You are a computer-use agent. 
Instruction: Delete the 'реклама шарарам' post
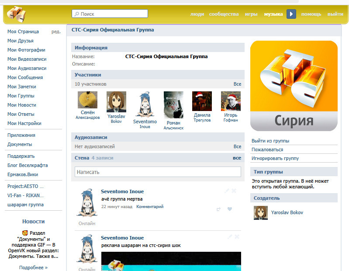click(x=237, y=237)
